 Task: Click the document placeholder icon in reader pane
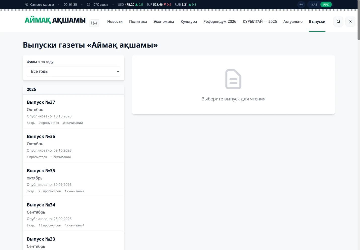click(233, 79)
